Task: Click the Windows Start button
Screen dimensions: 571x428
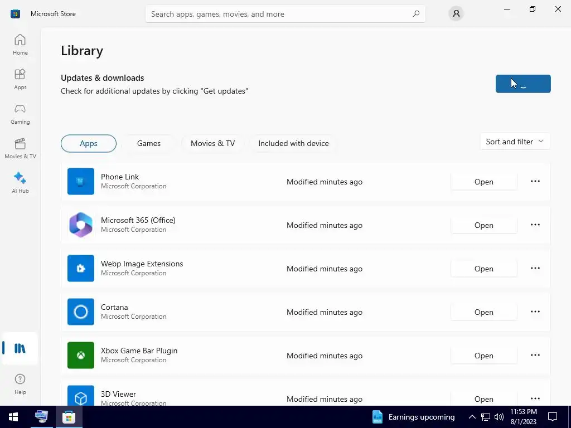Action: [13, 417]
